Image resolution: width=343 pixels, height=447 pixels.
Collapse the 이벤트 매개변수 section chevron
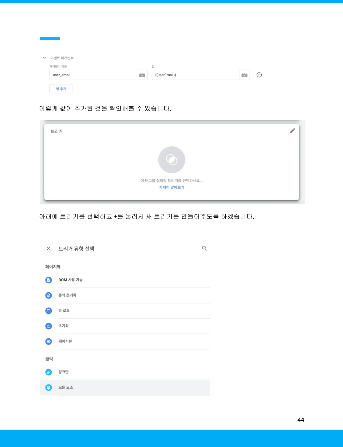click(44, 58)
